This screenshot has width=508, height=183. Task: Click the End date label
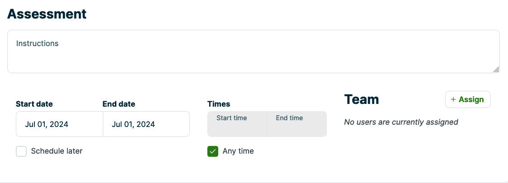tap(119, 104)
